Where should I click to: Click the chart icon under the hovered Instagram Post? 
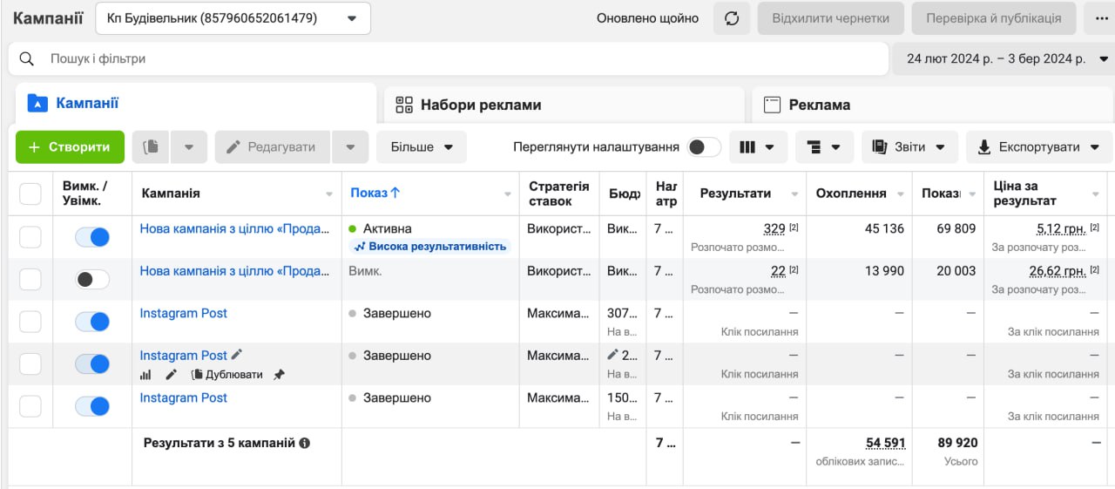145,375
